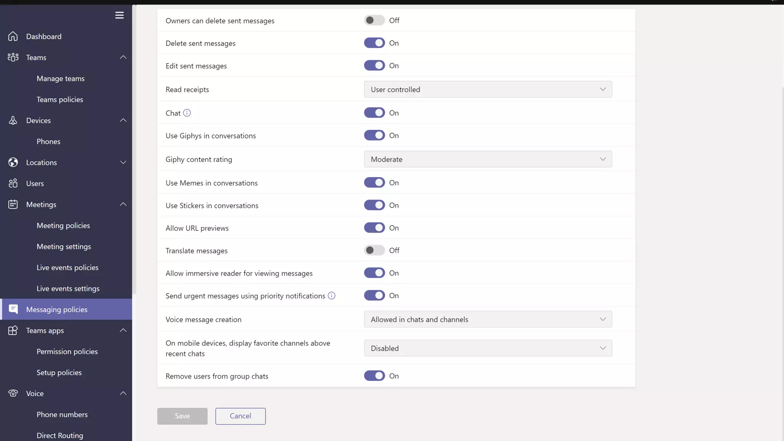Enable Owners can delete sent messages

(374, 20)
